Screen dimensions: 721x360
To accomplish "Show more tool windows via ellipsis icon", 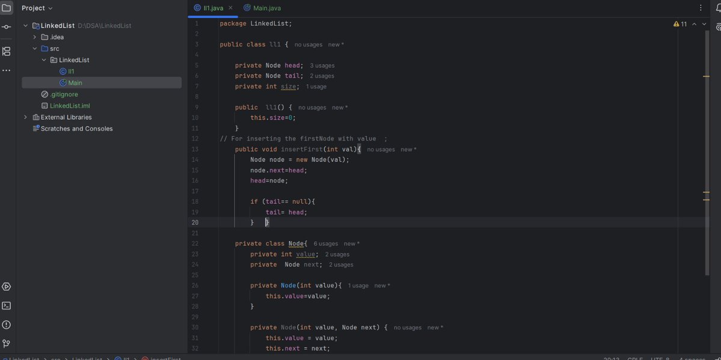I will pyautogui.click(x=7, y=69).
